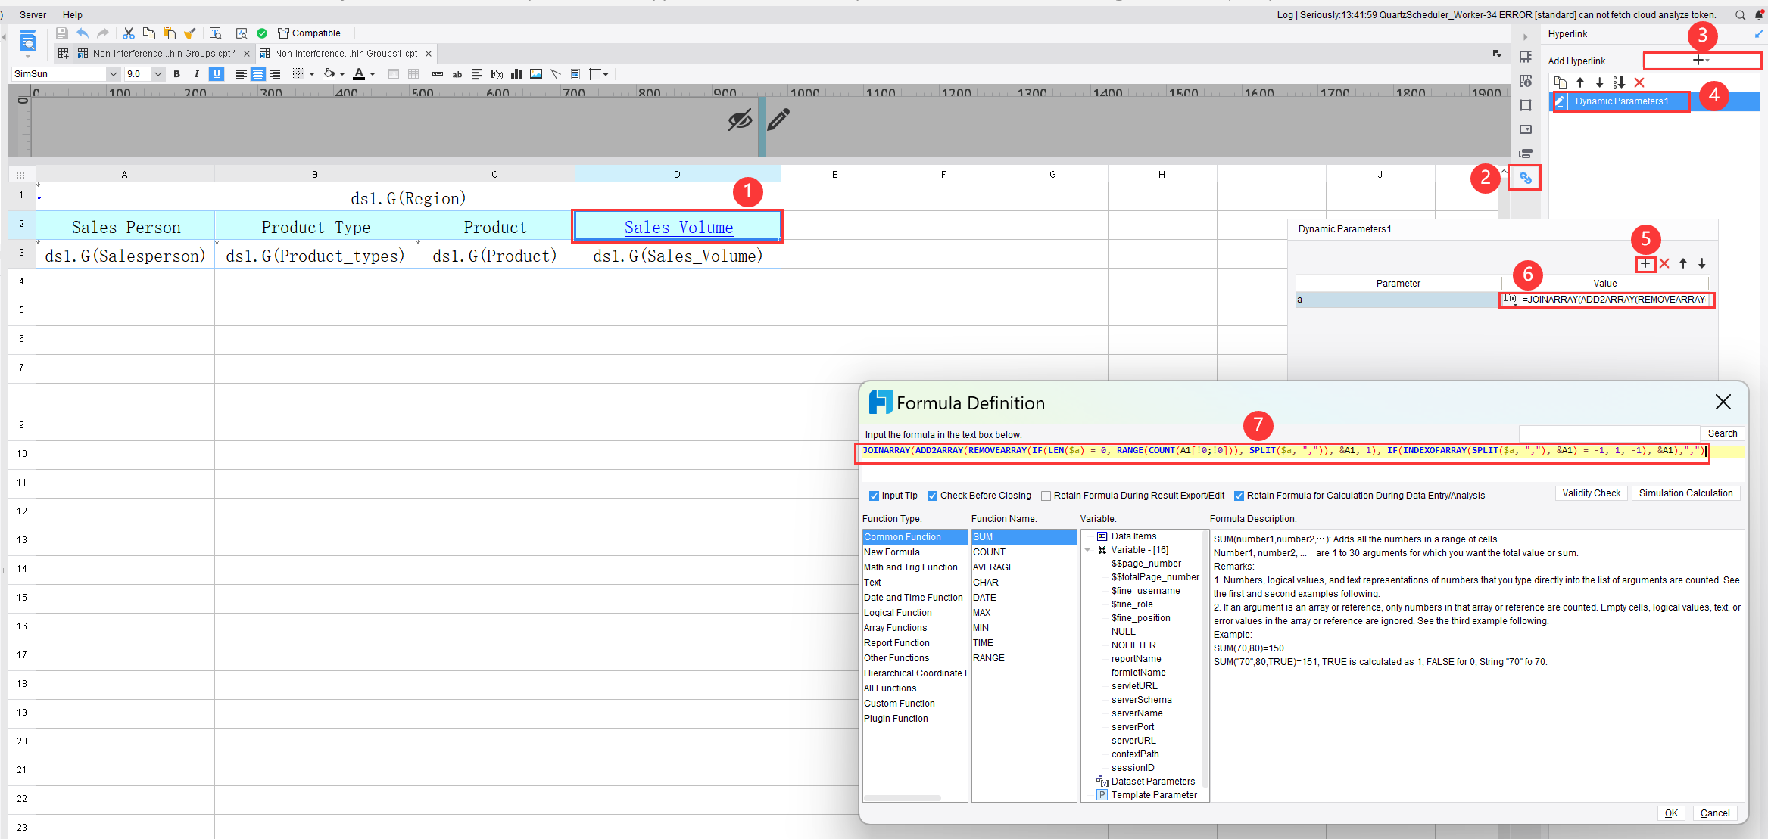Open the Server menu
This screenshot has width=1768, height=839.
coord(33,14)
